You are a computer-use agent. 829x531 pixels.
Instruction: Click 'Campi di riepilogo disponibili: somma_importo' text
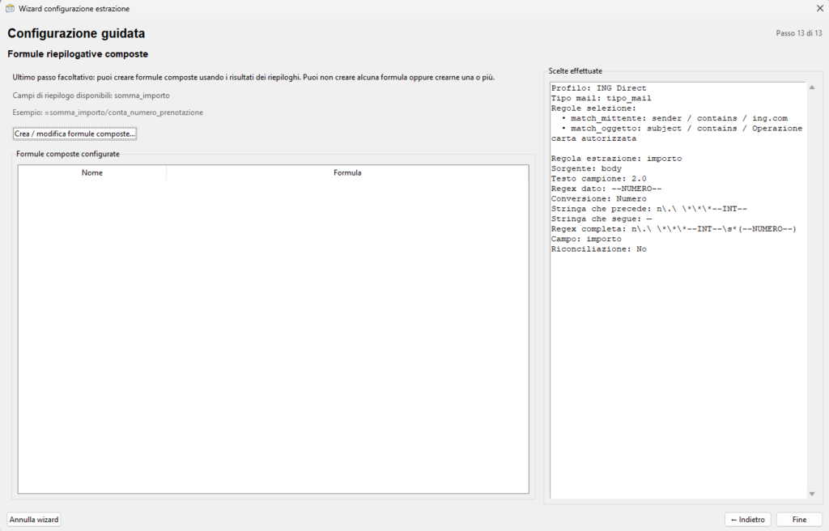click(91, 96)
